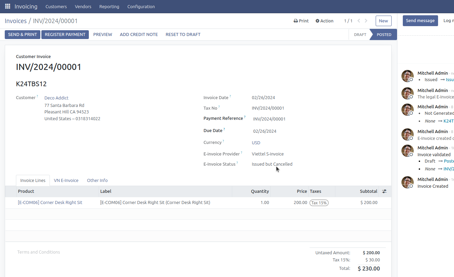Expand the Configuration menu
The image size is (454, 277).
point(141,6)
